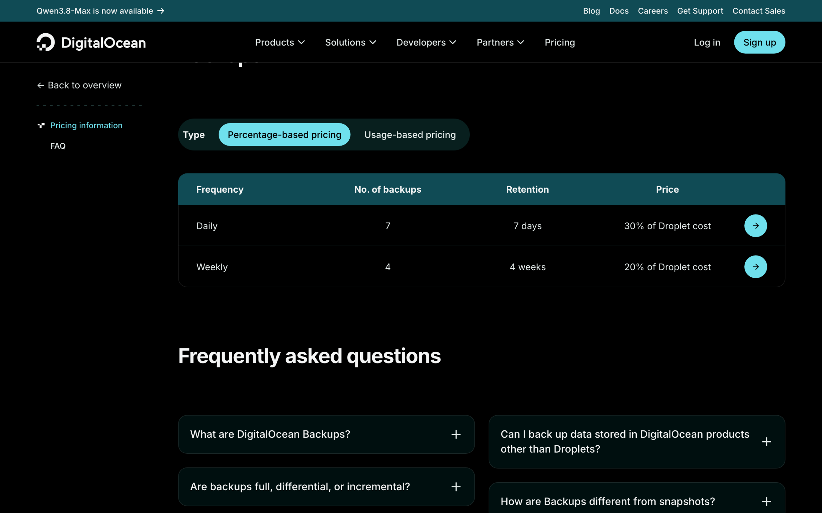
Task: Click '20% of Droplet cost' price
Action: [667, 267]
